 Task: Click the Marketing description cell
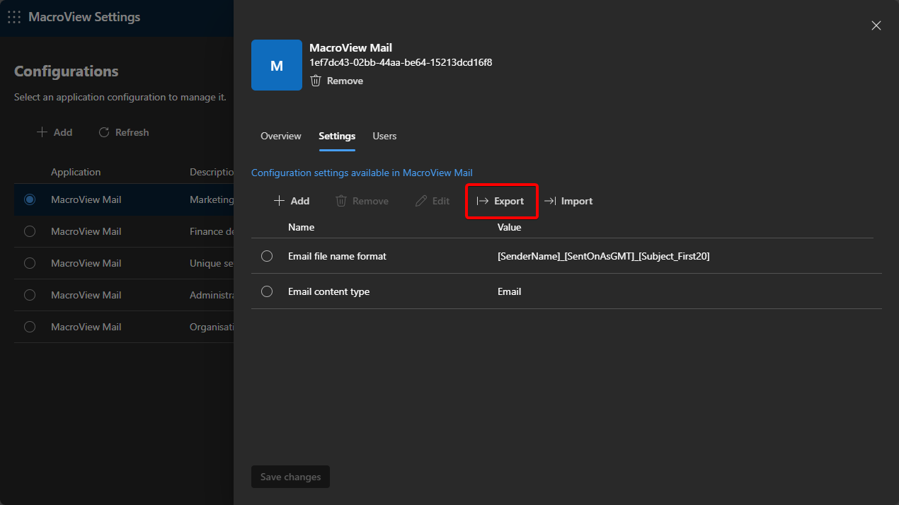click(x=212, y=199)
